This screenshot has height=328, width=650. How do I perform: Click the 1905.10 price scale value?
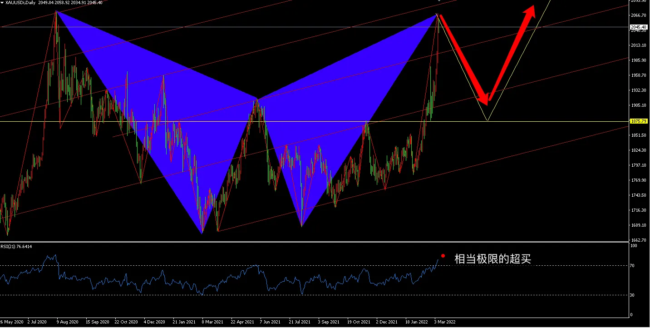pyautogui.click(x=638, y=105)
